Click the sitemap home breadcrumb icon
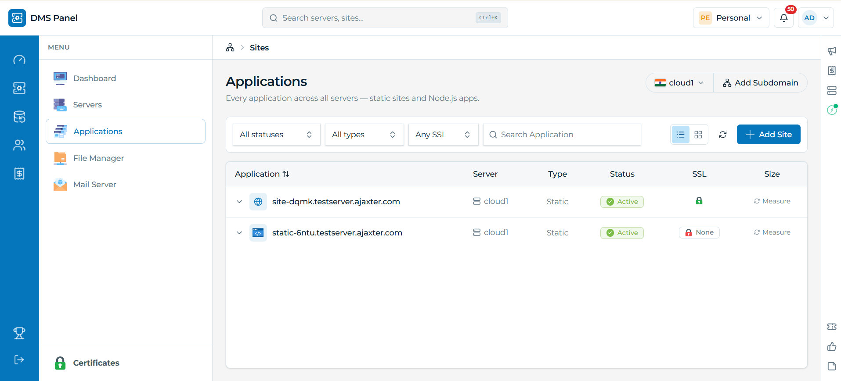The width and height of the screenshot is (841, 381). pos(230,47)
